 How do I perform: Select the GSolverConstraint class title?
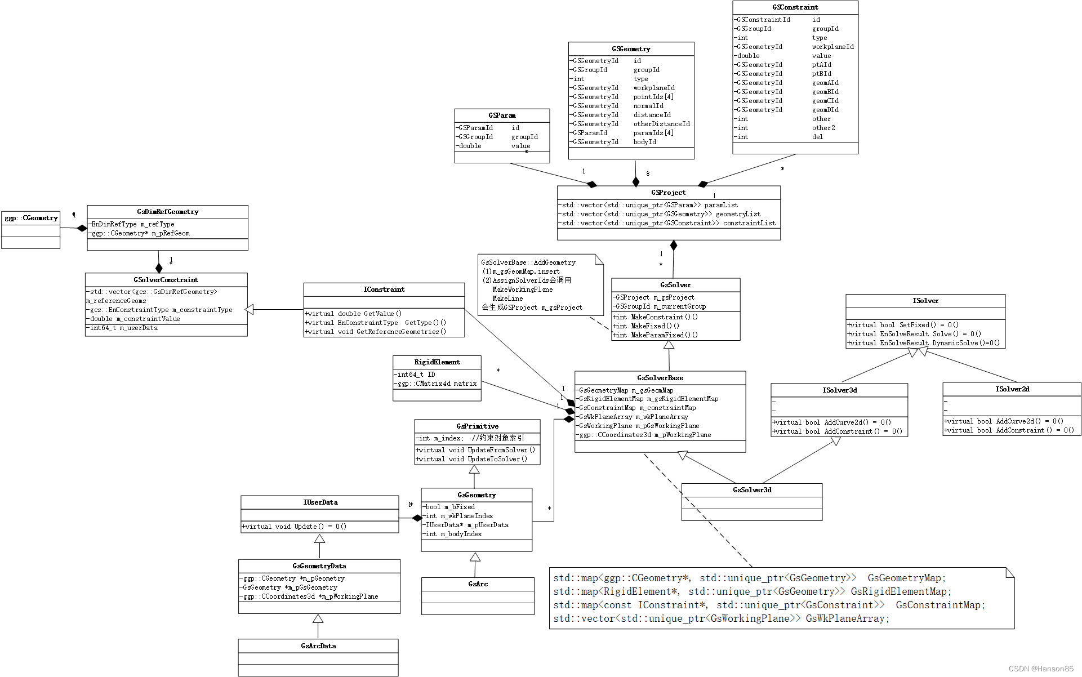click(166, 280)
